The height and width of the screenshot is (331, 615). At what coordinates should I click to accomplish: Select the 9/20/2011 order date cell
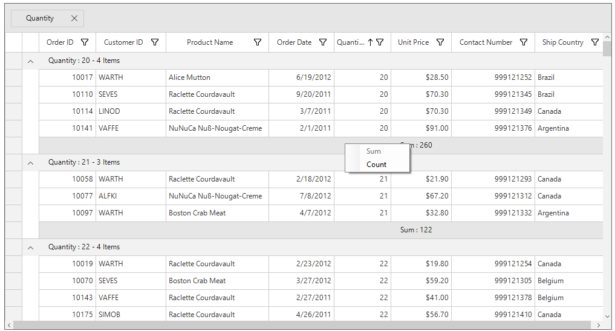[x=301, y=94]
